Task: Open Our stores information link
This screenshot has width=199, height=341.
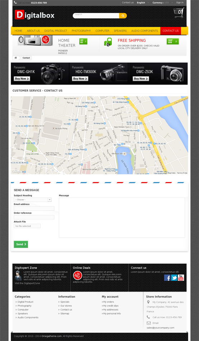Action: point(66,306)
